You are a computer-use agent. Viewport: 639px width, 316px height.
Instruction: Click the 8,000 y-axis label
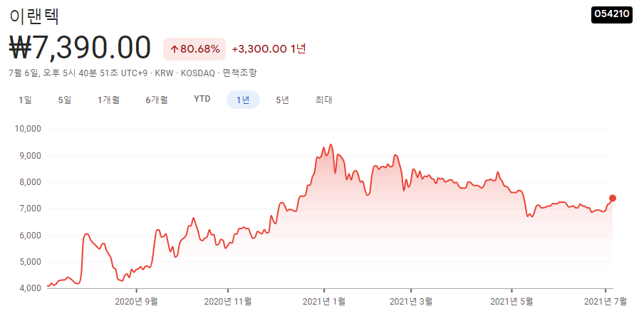[x=30, y=182]
